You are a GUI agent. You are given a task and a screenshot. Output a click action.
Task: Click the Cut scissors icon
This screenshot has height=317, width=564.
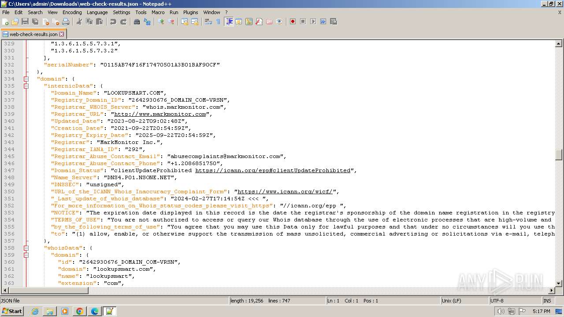[x=79, y=22]
